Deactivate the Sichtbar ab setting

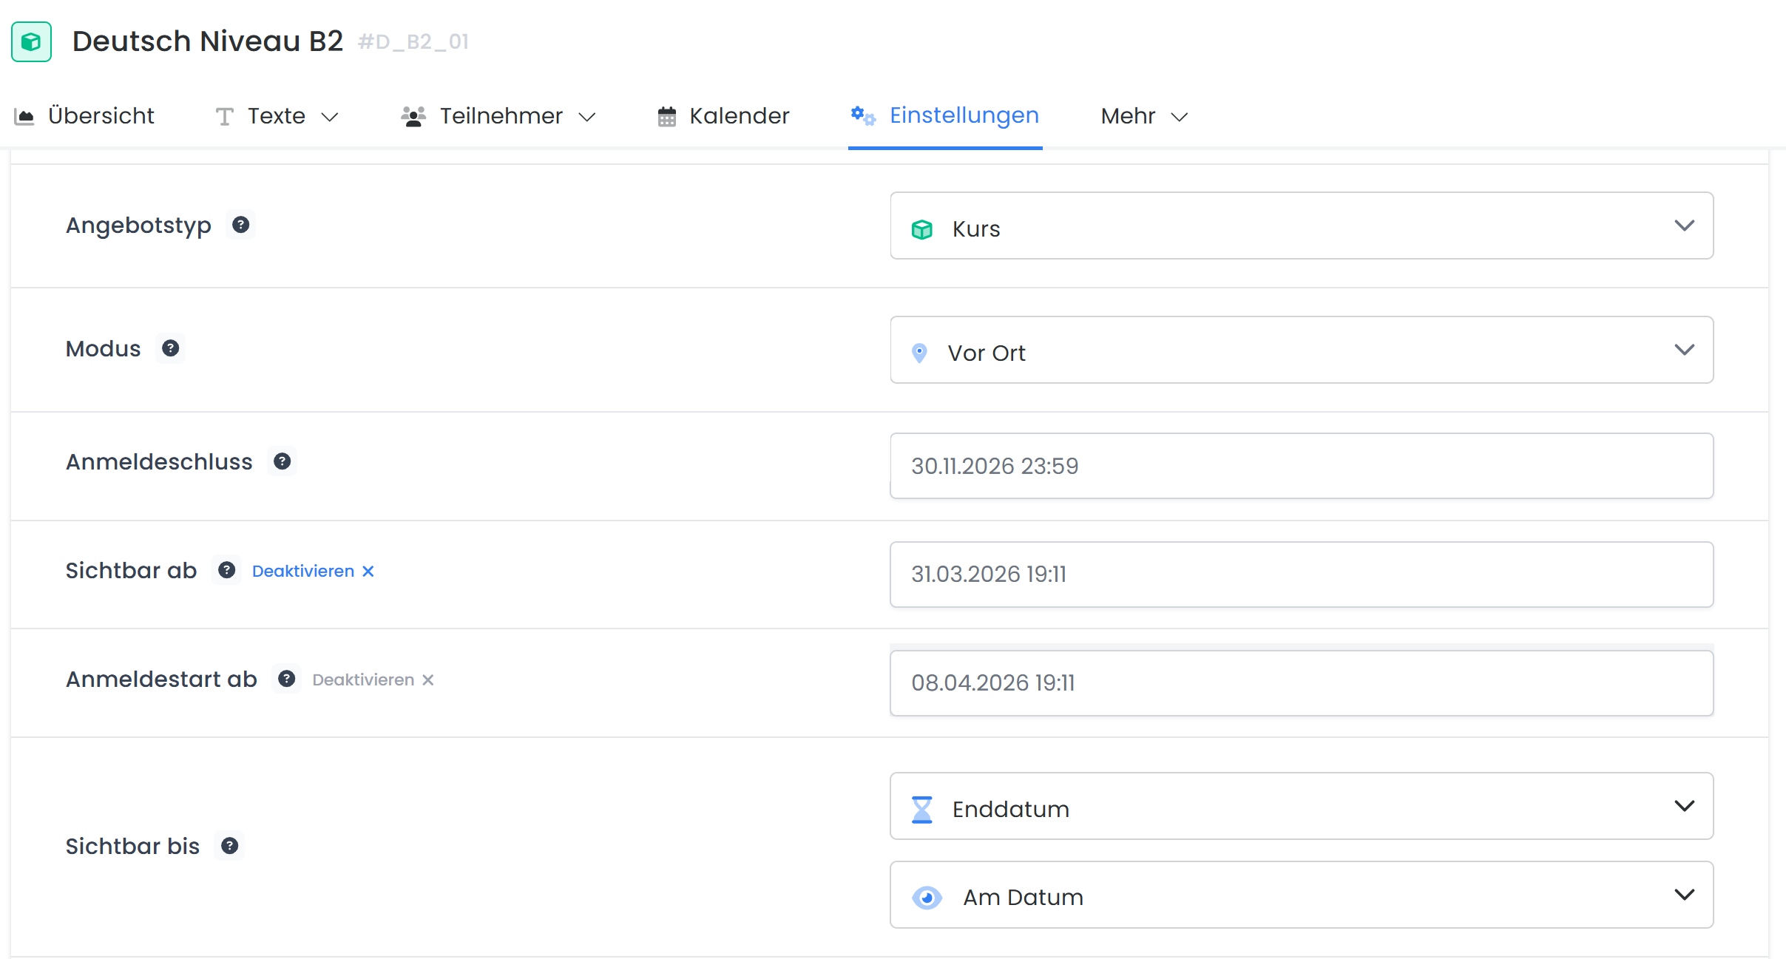(313, 571)
